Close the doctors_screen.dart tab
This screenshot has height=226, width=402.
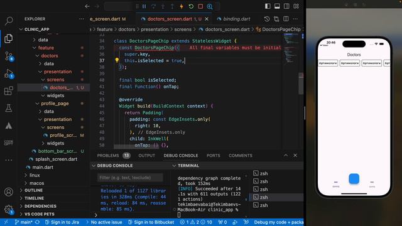[207, 19]
